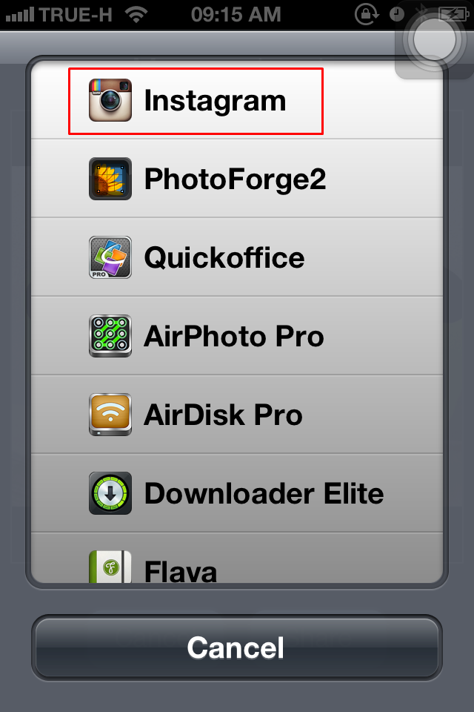
Task: Tap the Instagram camera icon
Action: tap(110, 100)
